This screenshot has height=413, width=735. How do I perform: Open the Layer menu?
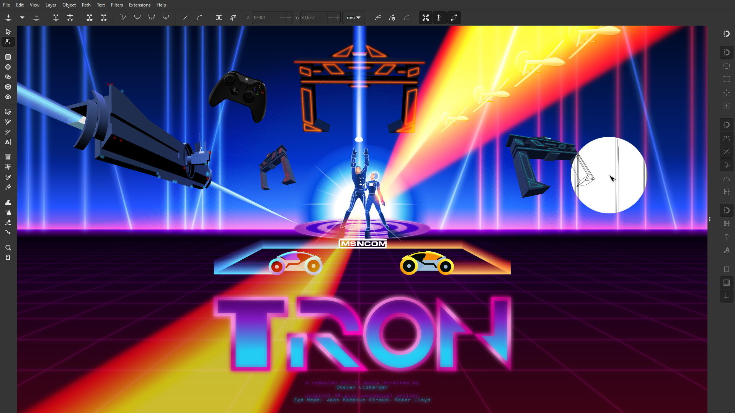[51, 5]
